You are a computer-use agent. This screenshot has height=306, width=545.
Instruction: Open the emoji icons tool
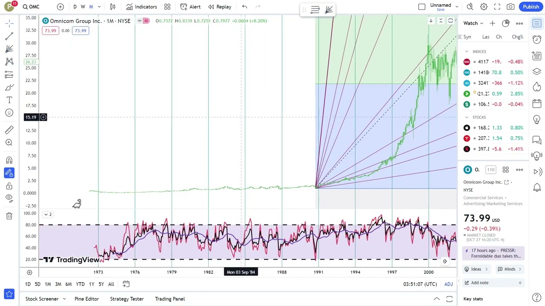[x=9, y=113]
